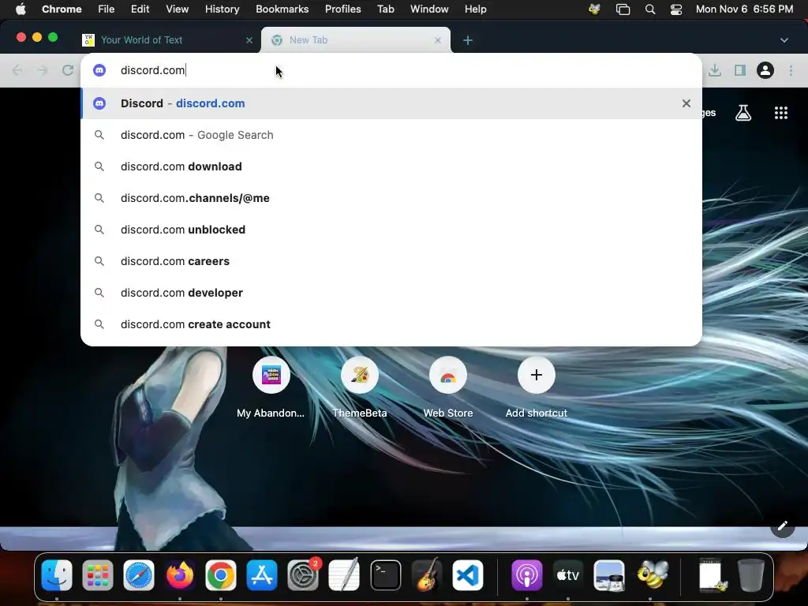Pick the discord.com careers suggestion

(x=391, y=261)
